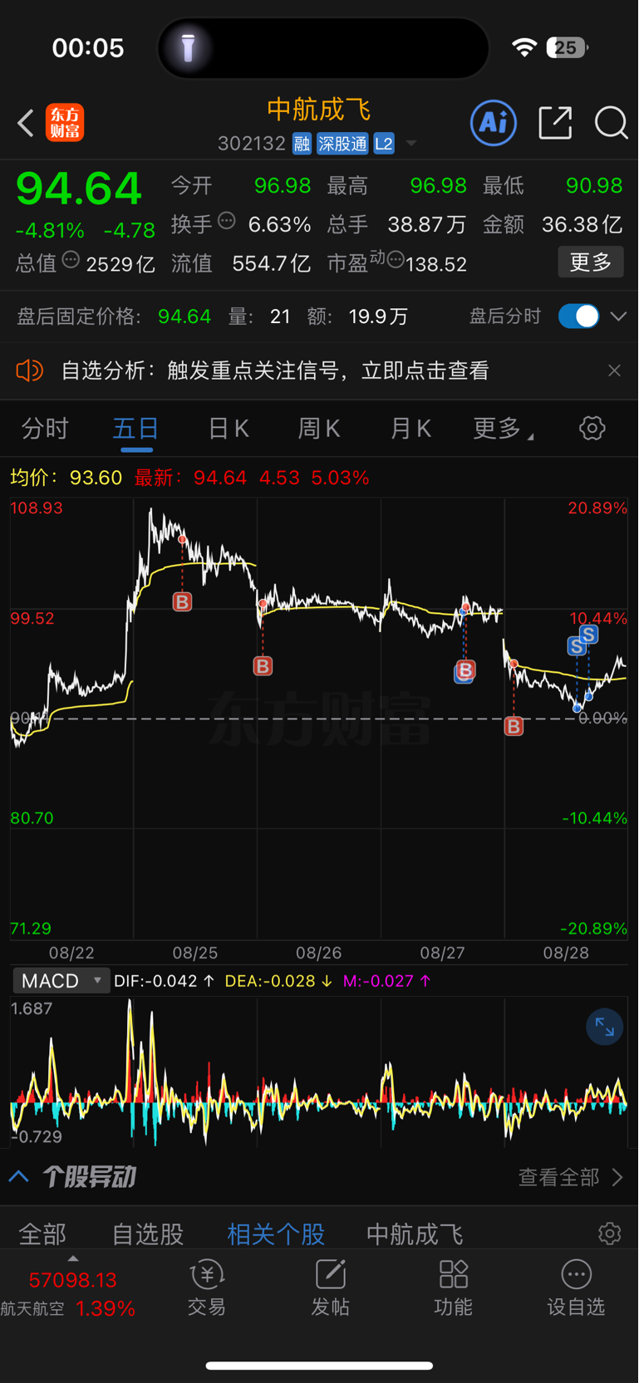This screenshot has height=1383, width=639.
Task: Tap the share/export icon in header
Action: (x=555, y=123)
